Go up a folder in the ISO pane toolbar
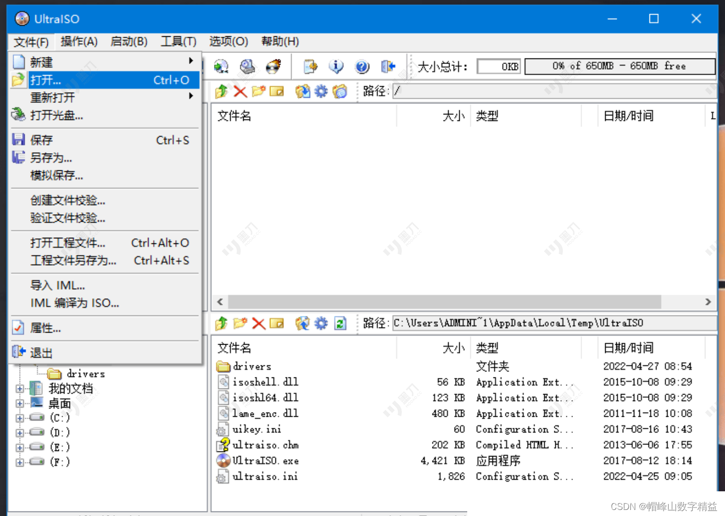725x516 pixels. (221, 91)
